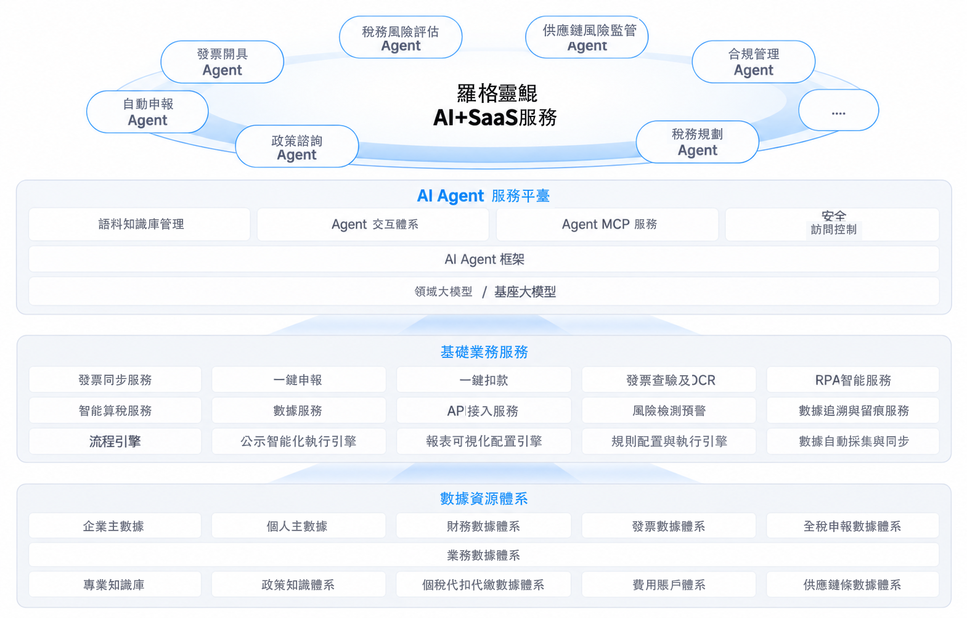The height and width of the screenshot is (618, 967).
Task: Click the Agent MCP 服務 box
Action: pyautogui.click(x=607, y=224)
